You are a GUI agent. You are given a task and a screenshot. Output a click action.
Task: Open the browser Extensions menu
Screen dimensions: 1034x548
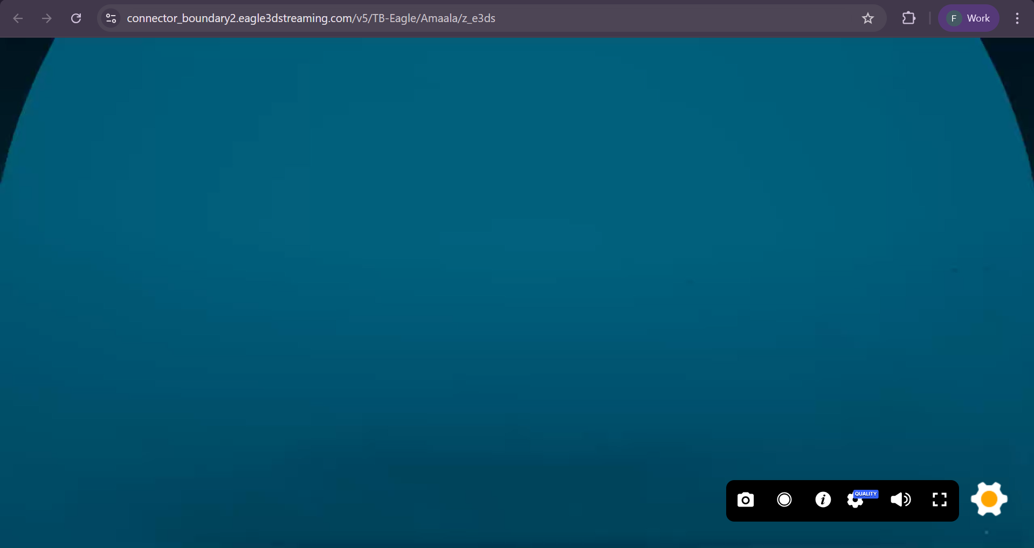909,18
